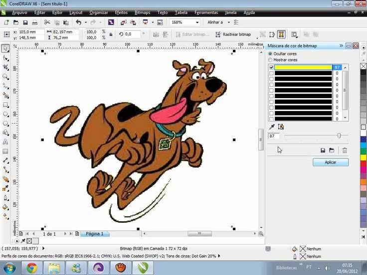Open the undo history dropdown arrow
The width and height of the screenshot is (367, 275).
(86, 22)
